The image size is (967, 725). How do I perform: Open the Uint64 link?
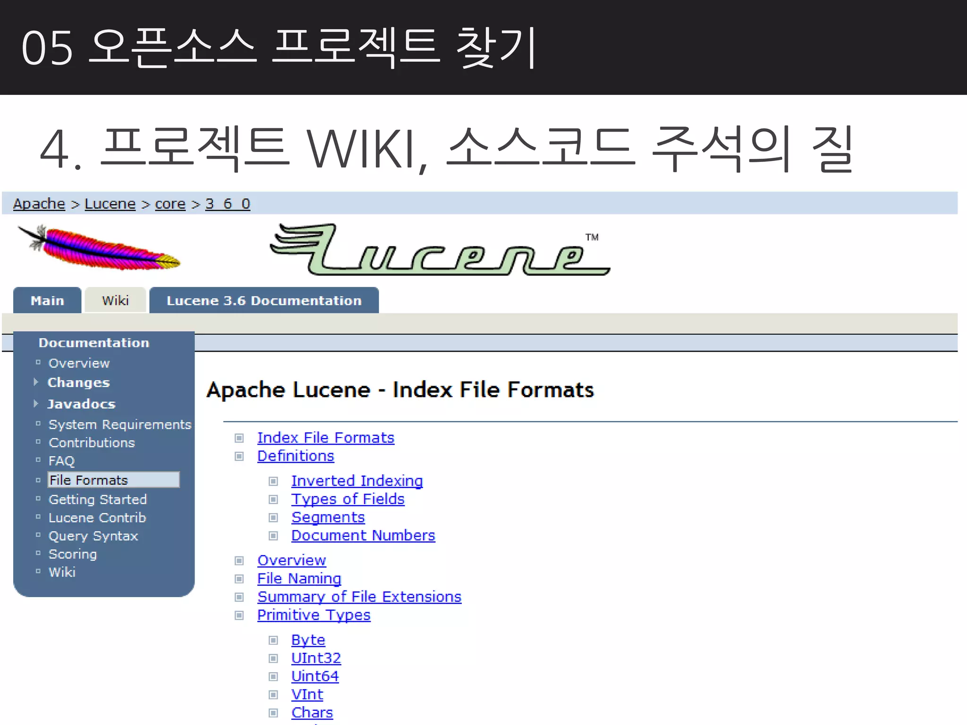[x=315, y=676]
